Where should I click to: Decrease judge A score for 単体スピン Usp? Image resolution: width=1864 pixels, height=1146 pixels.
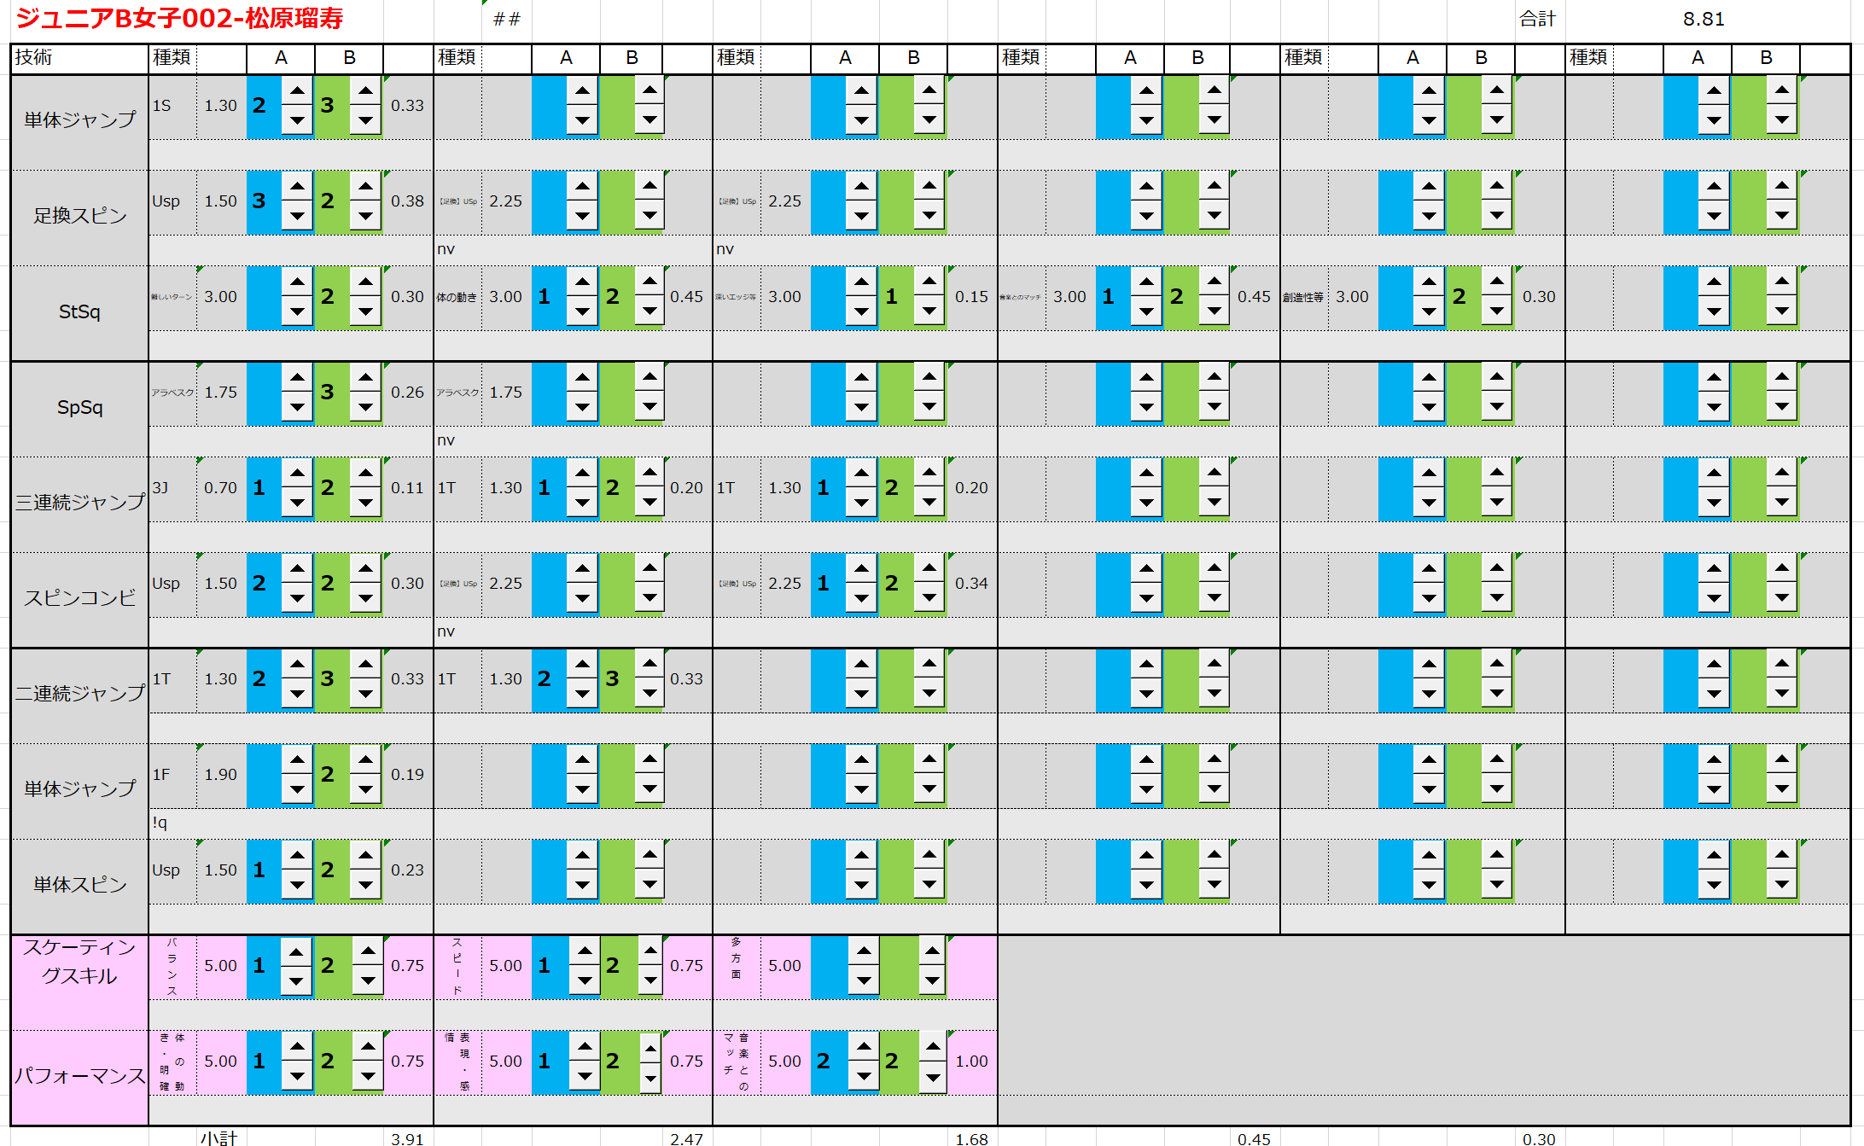[297, 885]
